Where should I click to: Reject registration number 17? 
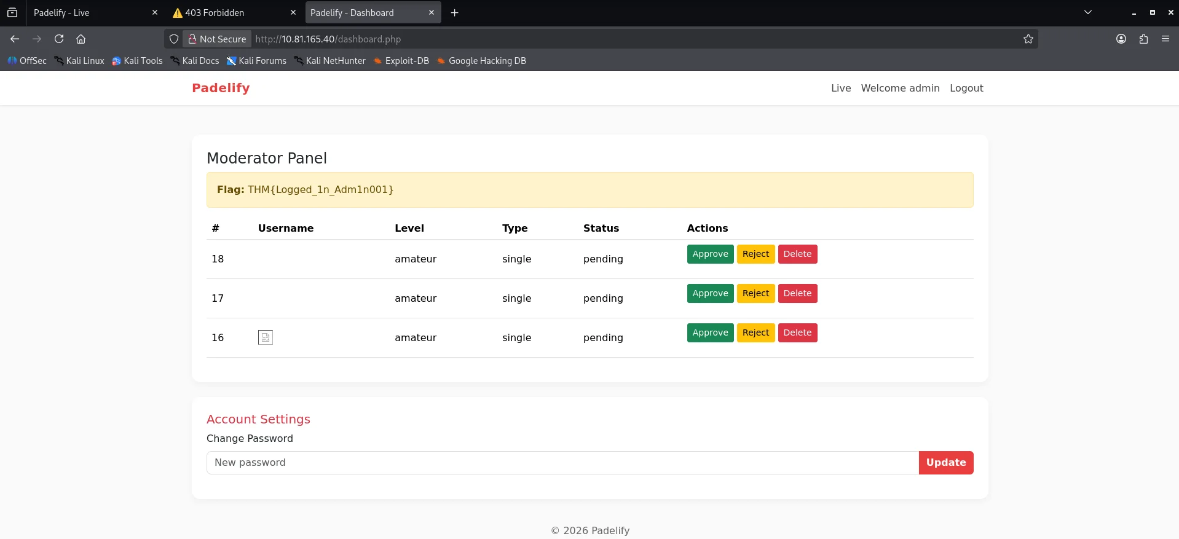[755, 293]
